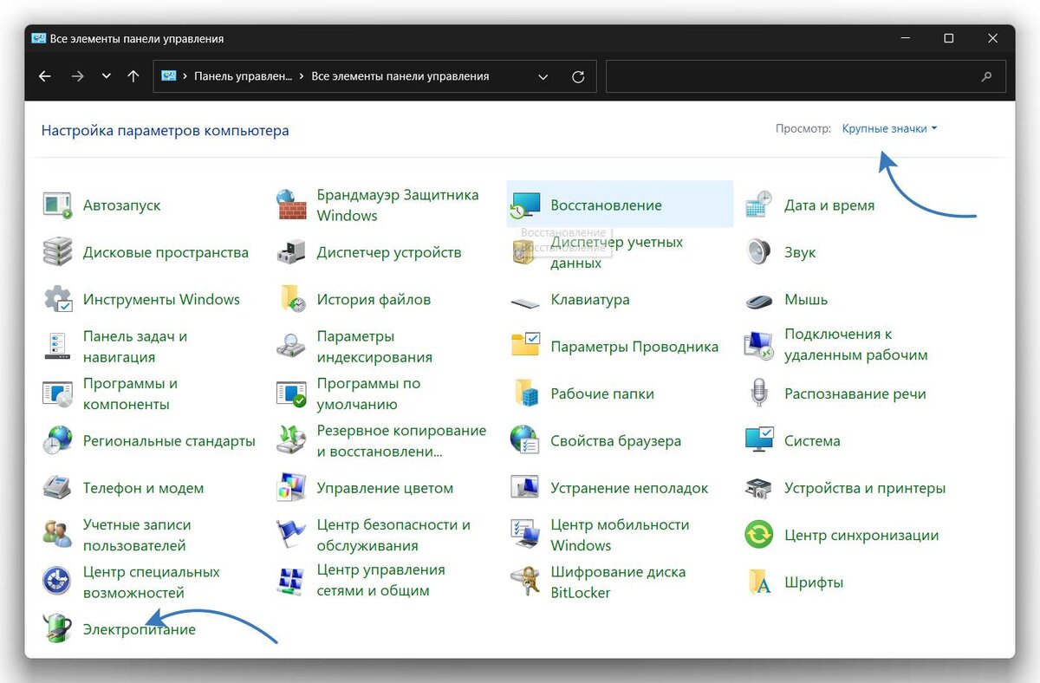
Task: Open the История файлов folder icon
Action: [x=291, y=299]
